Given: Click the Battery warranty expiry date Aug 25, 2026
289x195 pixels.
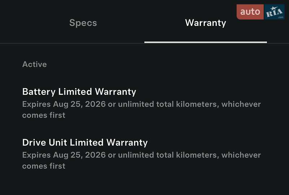Looking at the screenshot, I should [79, 105].
